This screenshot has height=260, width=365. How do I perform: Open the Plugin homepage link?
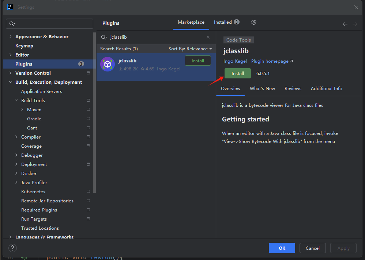[x=272, y=61]
